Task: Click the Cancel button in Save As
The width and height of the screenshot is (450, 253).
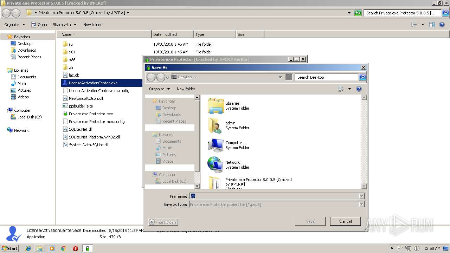Action: pyautogui.click(x=346, y=221)
